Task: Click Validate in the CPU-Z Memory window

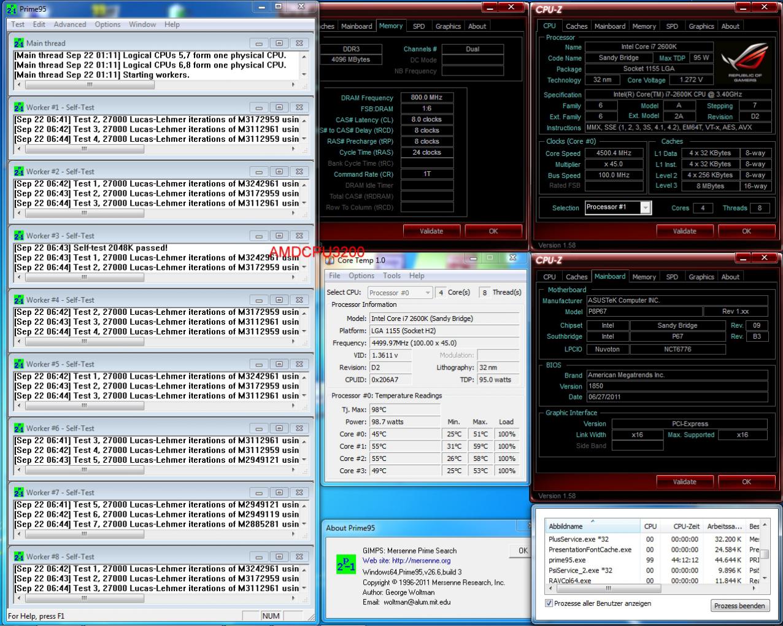Action: 431,231
